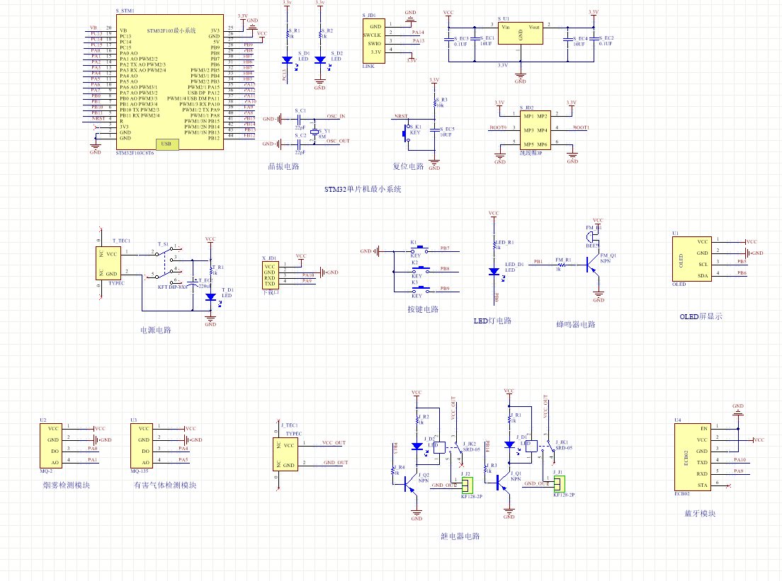782x581 pixels.
Task: Select the 继电器电路 caption text
Action: tap(460, 536)
